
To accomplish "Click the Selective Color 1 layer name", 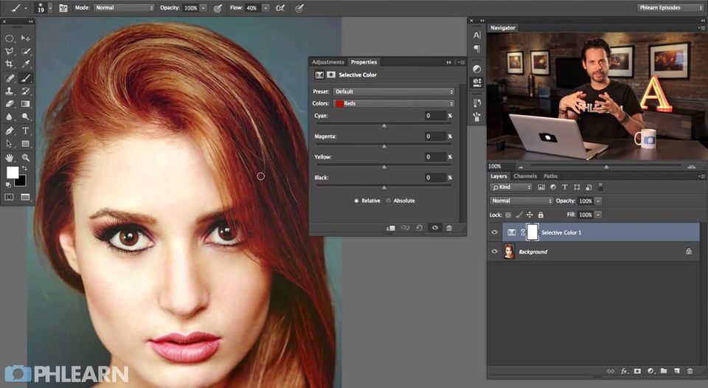I will coord(561,232).
